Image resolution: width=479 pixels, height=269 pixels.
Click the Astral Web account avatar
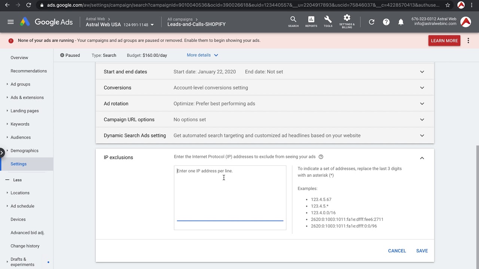pyautogui.click(x=466, y=22)
